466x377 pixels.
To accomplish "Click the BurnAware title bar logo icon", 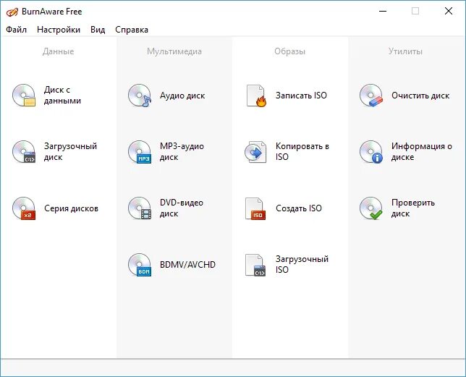I will [12, 12].
